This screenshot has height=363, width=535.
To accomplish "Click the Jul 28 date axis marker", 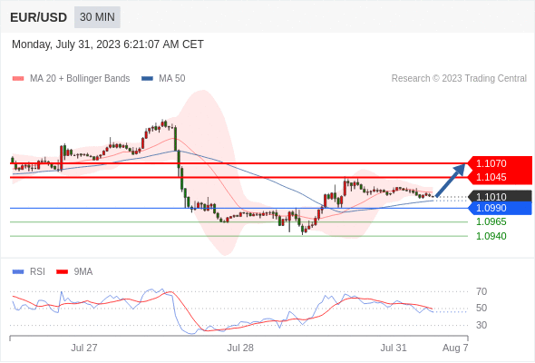I will (240, 348).
